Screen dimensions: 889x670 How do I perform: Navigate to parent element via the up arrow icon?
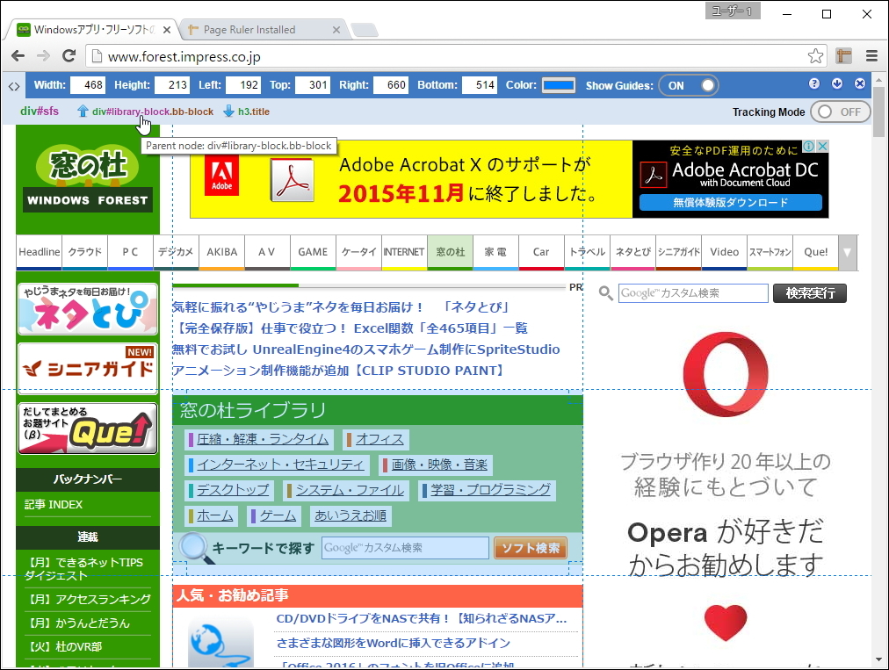pos(83,112)
